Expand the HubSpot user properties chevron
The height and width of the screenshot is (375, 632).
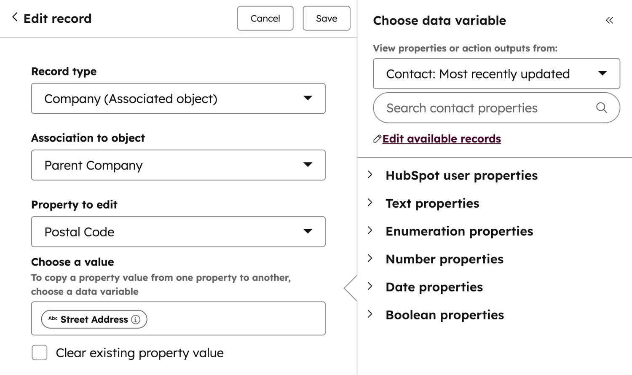pyautogui.click(x=370, y=175)
